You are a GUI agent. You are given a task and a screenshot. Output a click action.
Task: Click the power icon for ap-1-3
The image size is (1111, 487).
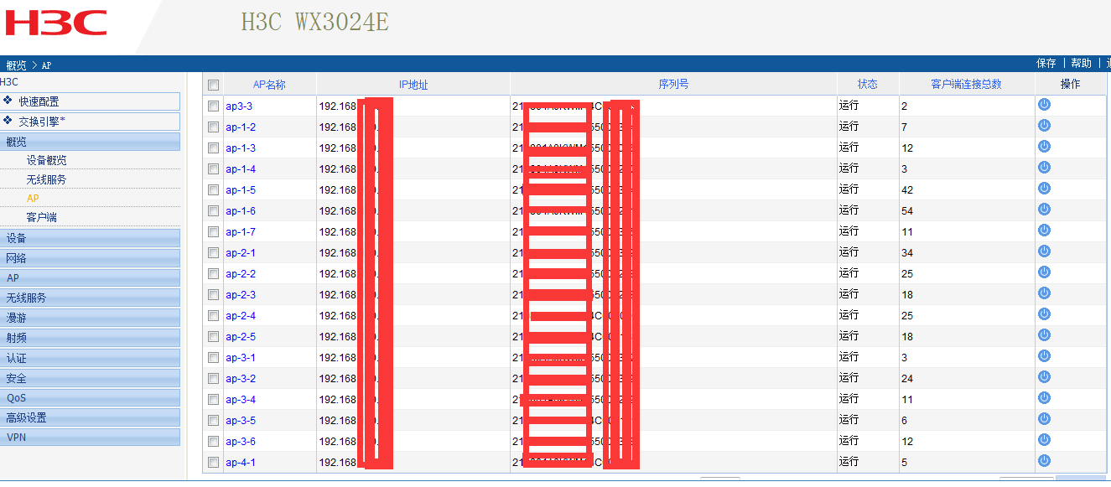point(1044,147)
